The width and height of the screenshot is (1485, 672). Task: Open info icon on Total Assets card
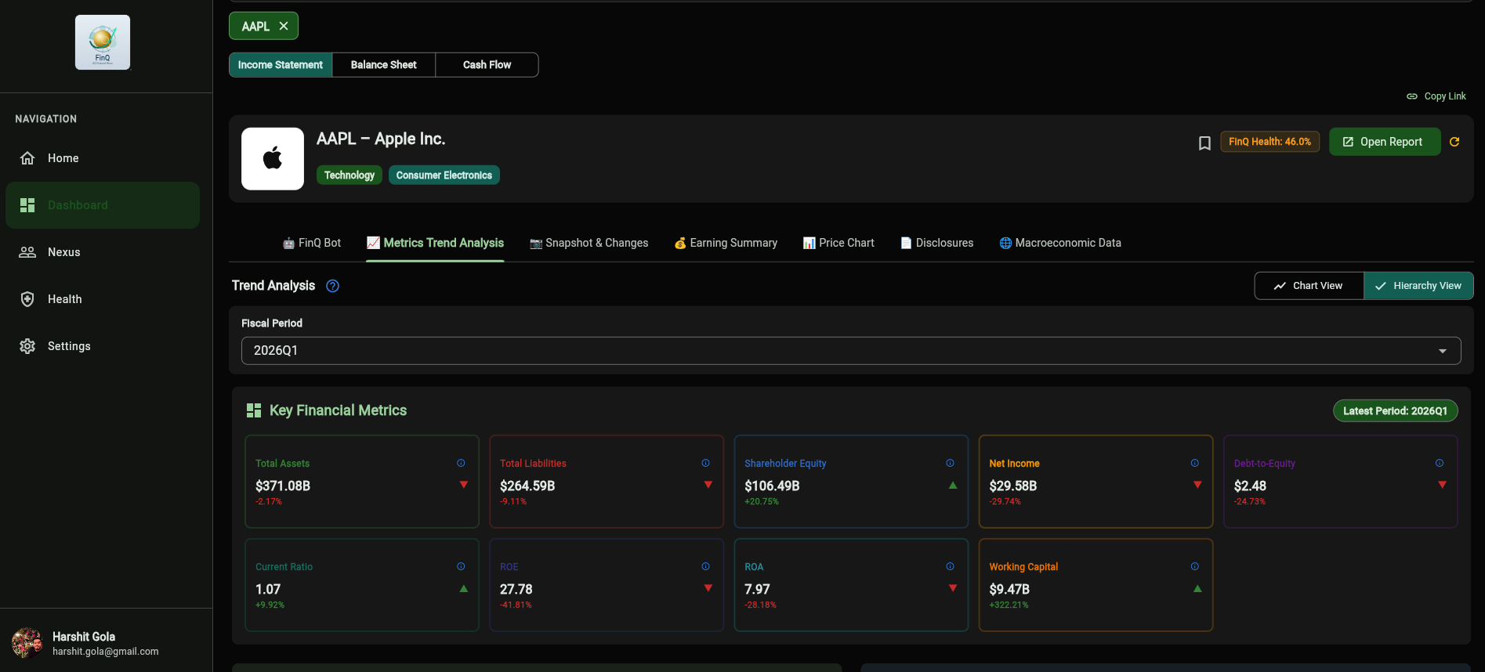click(x=461, y=463)
